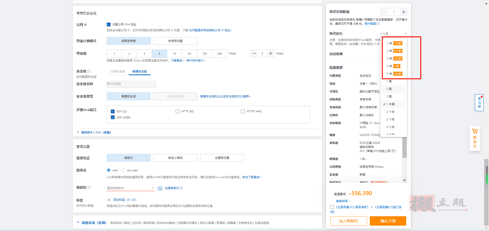Enable the HTTP (80) port checkbox
The height and width of the screenshot is (231, 489).
(178, 111)
